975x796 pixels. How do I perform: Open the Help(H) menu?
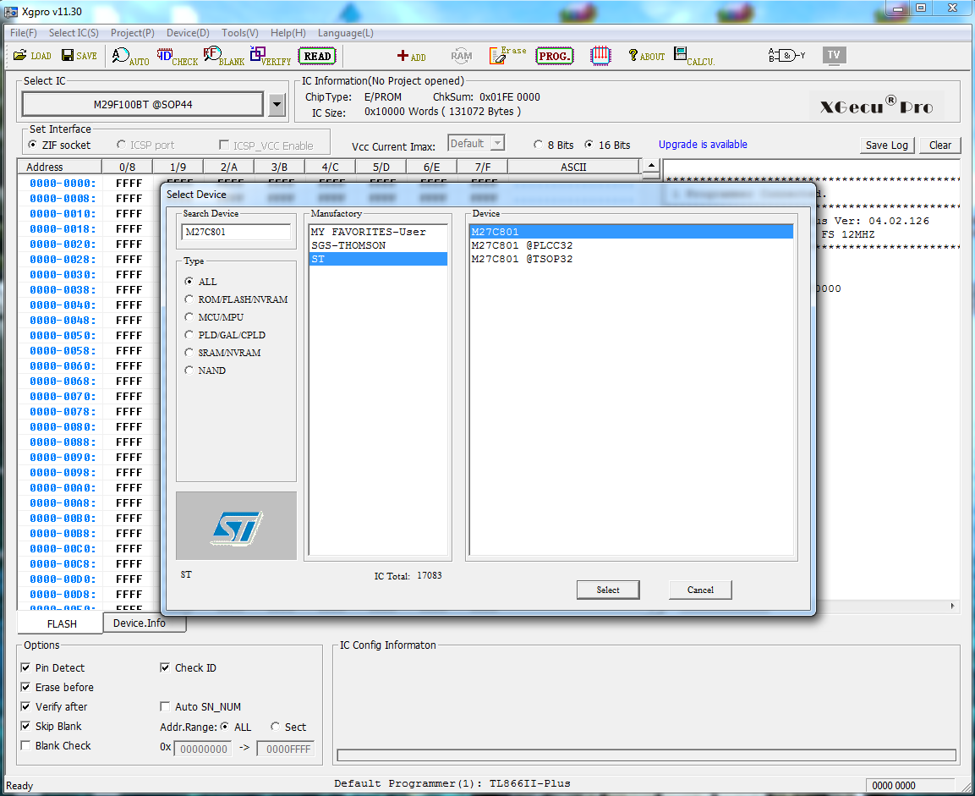coord(288,33)
